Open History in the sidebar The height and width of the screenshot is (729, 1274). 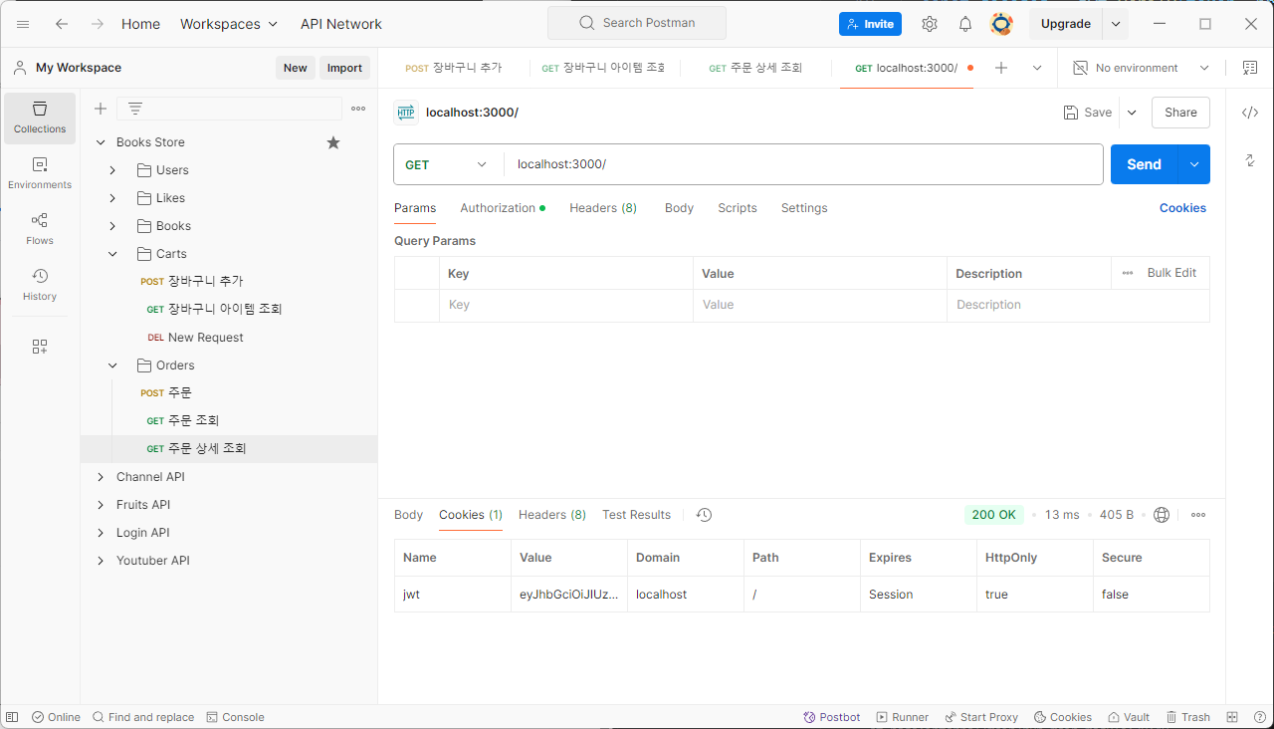click(x=40, y=285)
